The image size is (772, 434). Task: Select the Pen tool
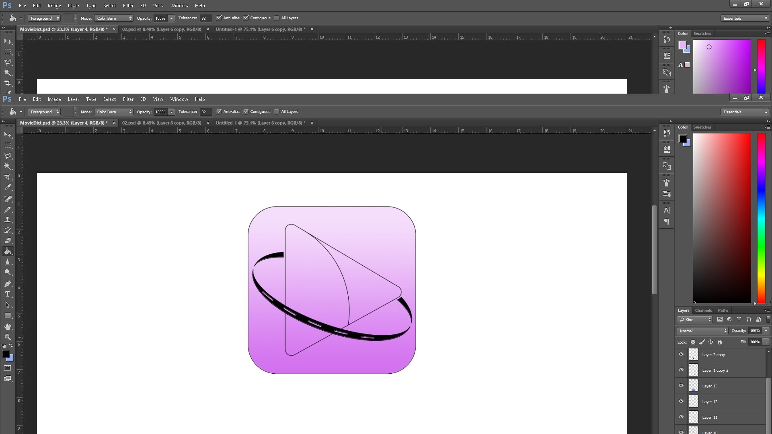click(8, 284)
